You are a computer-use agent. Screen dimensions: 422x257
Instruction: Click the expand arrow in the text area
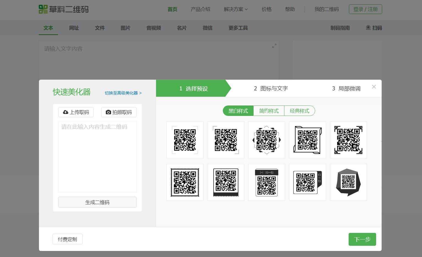274,46
